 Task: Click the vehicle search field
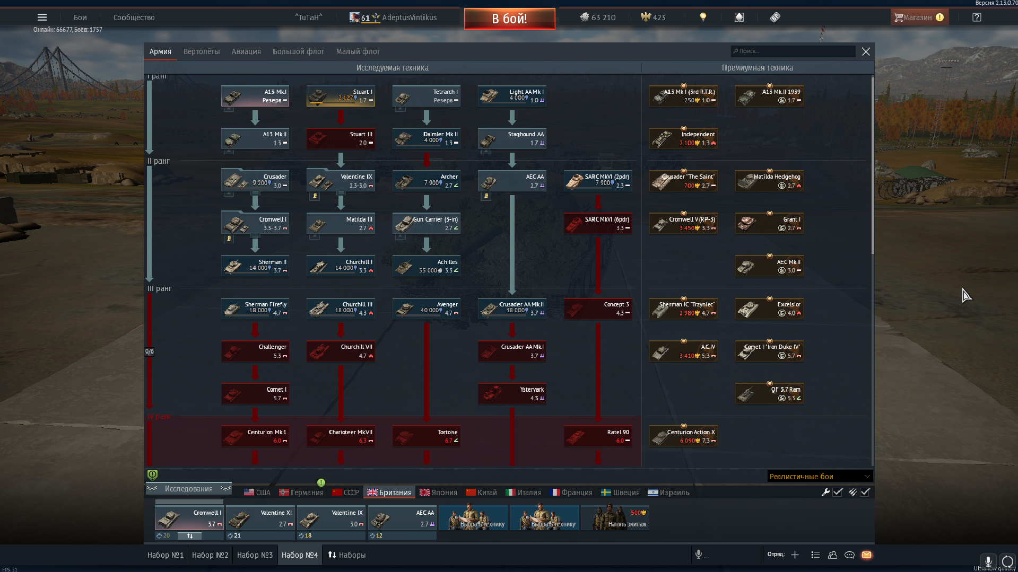793,51
